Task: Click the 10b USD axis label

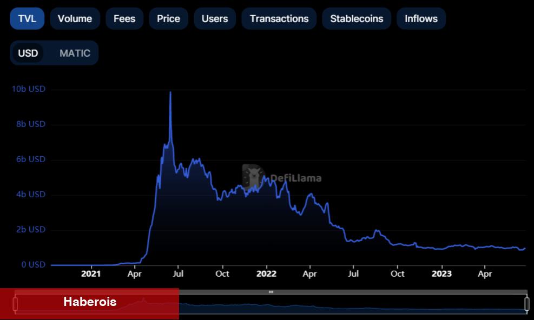Action: pos(29,89)
